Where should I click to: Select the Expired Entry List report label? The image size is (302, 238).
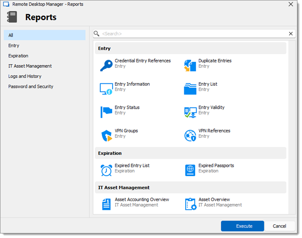132,166
